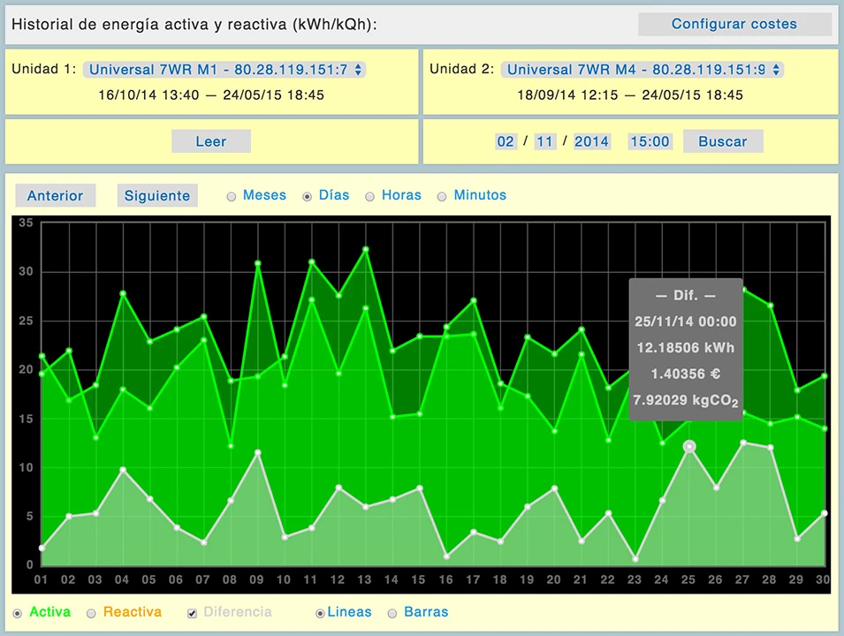Click the highlighted data point on day 25
844x636 pixels.
pyautogui.click(x=689, y=447)
